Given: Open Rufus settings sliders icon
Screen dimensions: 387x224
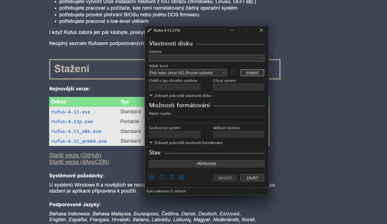Looking at the screenshot, I should (172, 177).
